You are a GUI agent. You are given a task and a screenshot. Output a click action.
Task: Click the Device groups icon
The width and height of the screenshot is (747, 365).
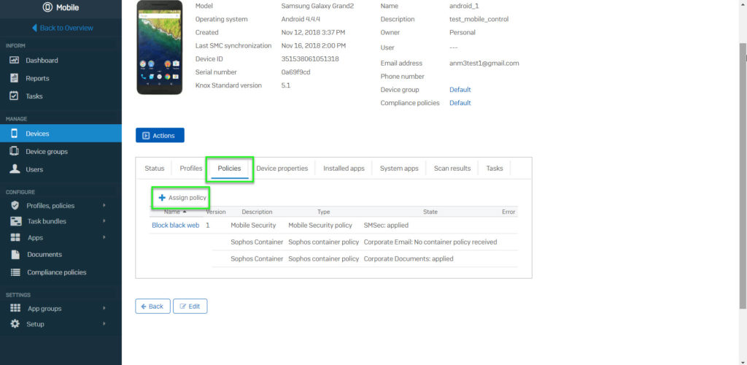coord(15,152)
